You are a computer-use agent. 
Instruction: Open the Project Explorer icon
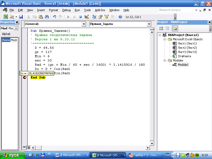94,17
